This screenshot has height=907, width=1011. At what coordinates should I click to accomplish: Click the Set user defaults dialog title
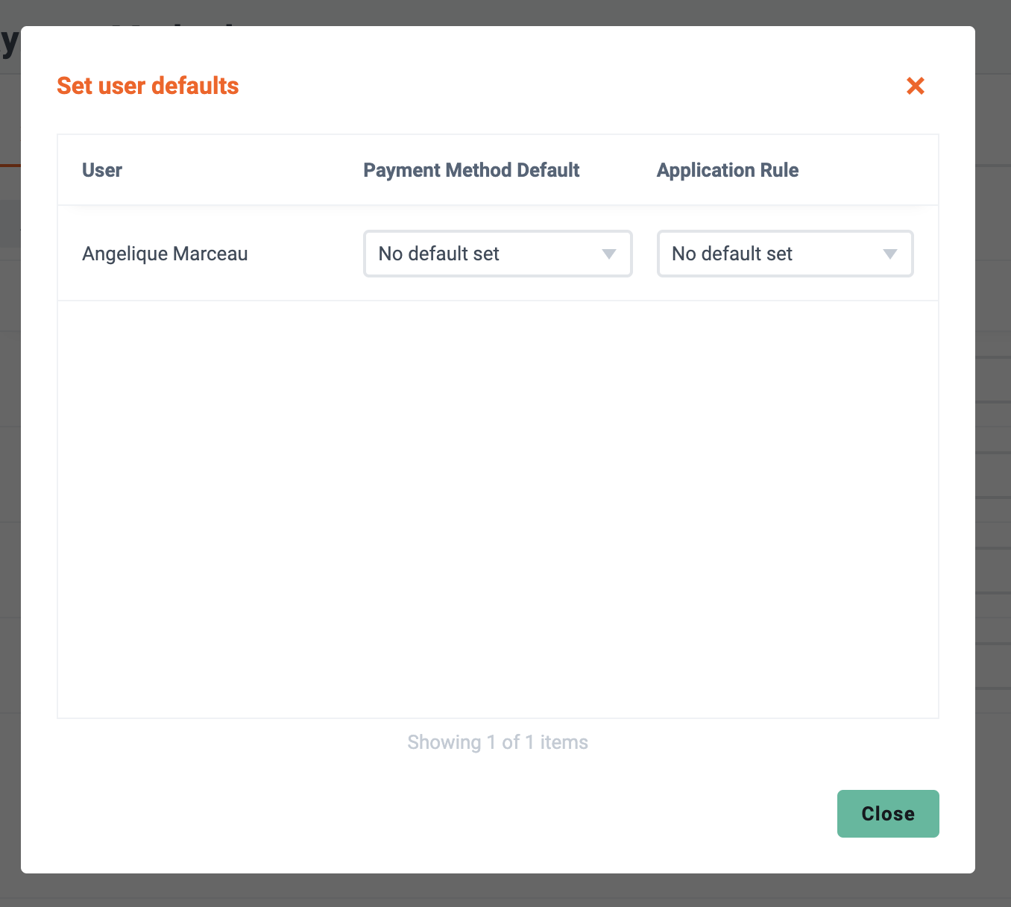coord(148,86)
